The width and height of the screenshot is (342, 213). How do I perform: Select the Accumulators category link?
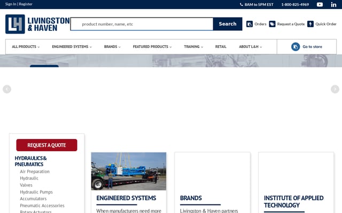[33, 199]
